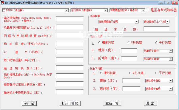Click 重新计算 button
Screen dimensions: 179x110
(x=112, y=103)
